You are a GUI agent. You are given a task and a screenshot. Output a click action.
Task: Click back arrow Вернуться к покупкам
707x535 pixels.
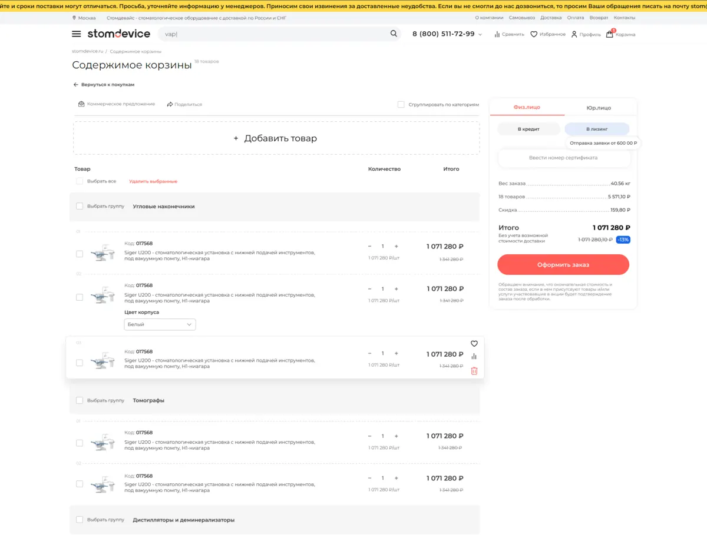[75, 85]
